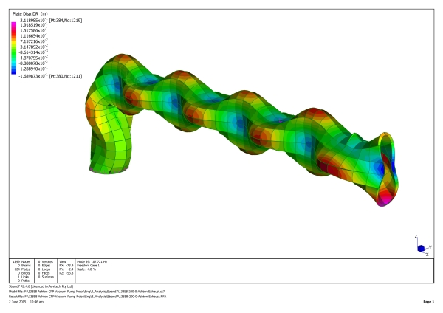The height and width of the screenshot is (313, 443).
Task: Click the Y axis label on the triad
Action: point(430,247)
